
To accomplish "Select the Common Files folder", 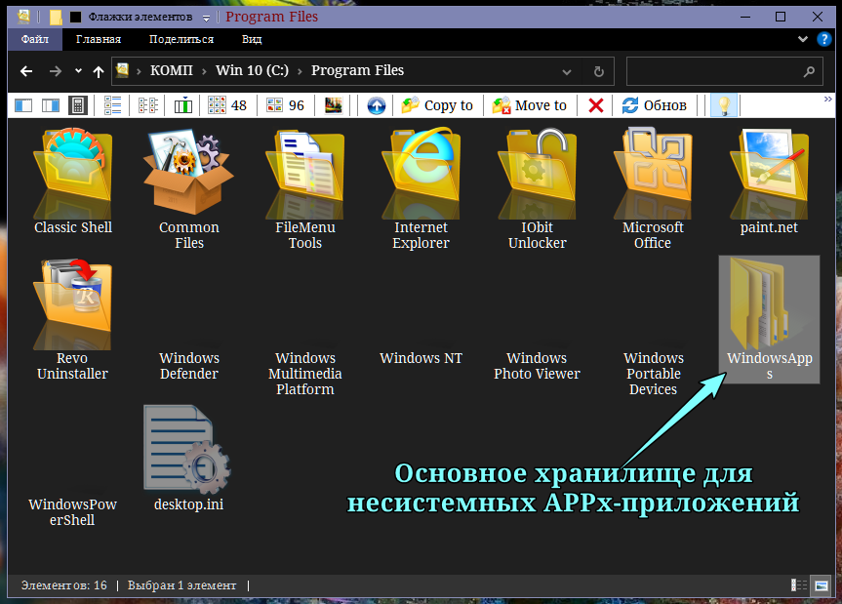I will 189,190.
